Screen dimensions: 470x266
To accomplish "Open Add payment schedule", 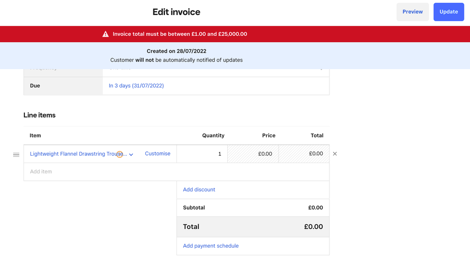I will [x=211, y=246].
